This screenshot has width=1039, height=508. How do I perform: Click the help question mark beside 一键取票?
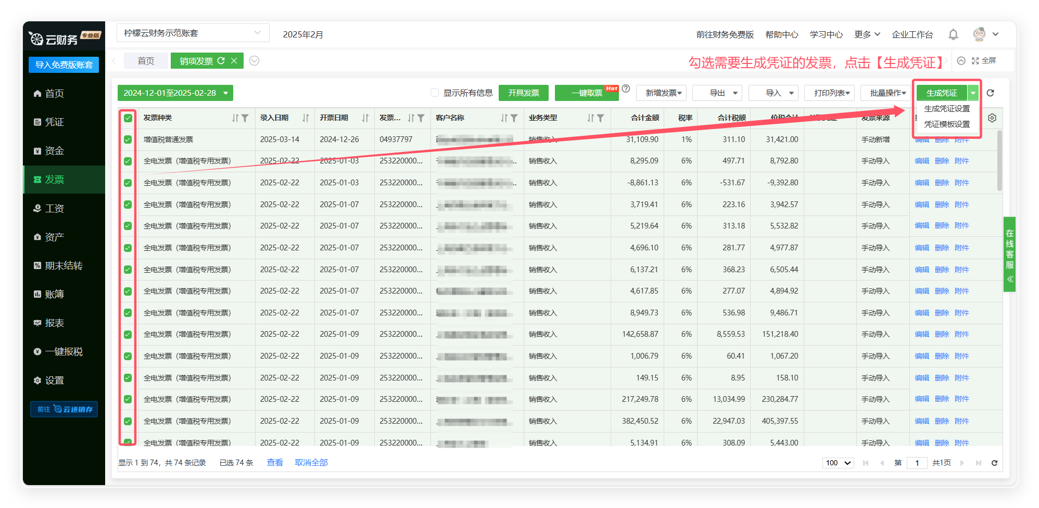[x=626, y=88]
